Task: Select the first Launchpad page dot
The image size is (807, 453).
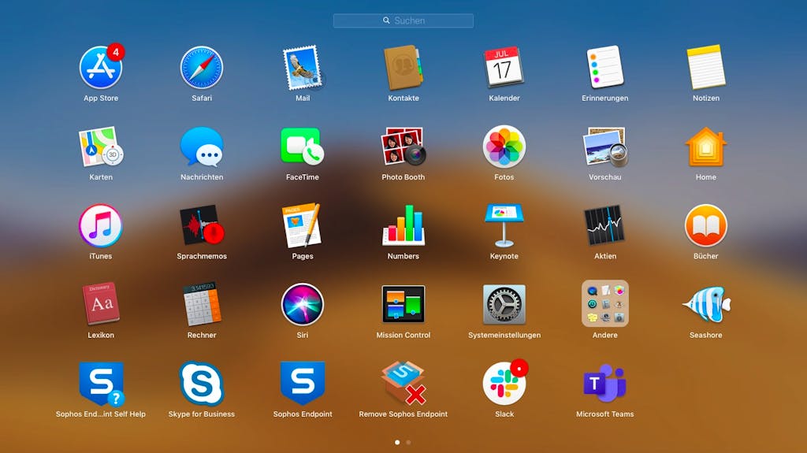Action: point(397,442)
